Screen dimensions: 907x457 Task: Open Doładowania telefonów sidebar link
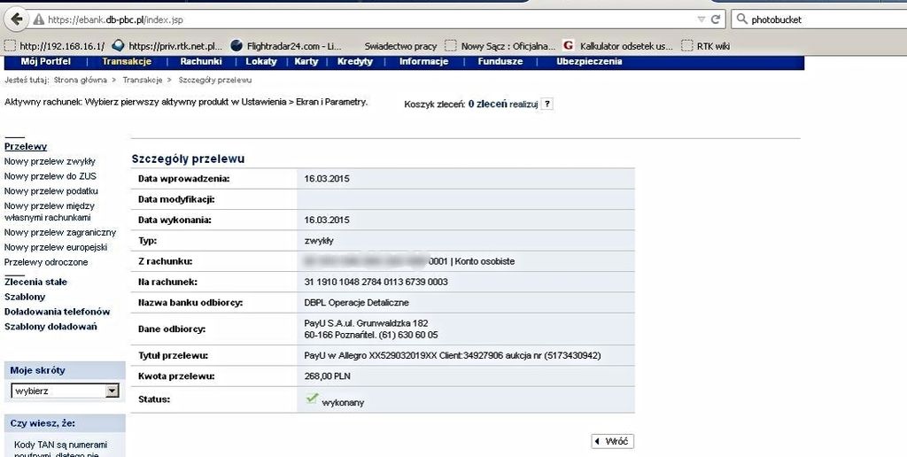pyautogui.click(x=57, y=312)
